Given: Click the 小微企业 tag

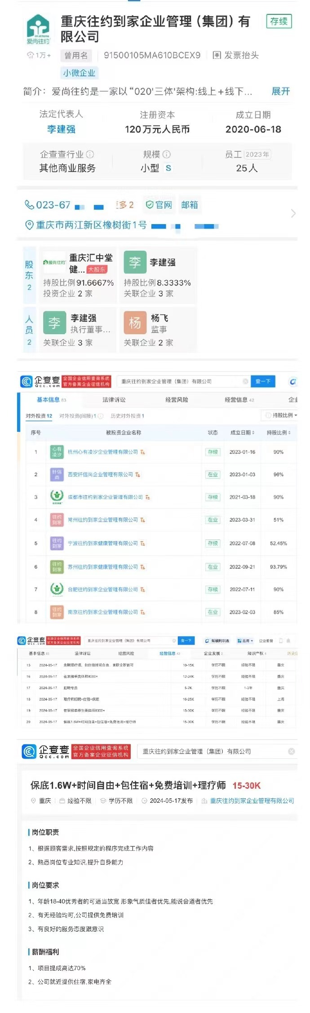Looking at the screenshot, I should 79,73.
